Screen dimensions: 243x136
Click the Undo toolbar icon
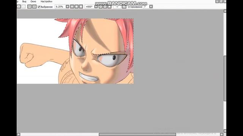(x=19, y=6)
